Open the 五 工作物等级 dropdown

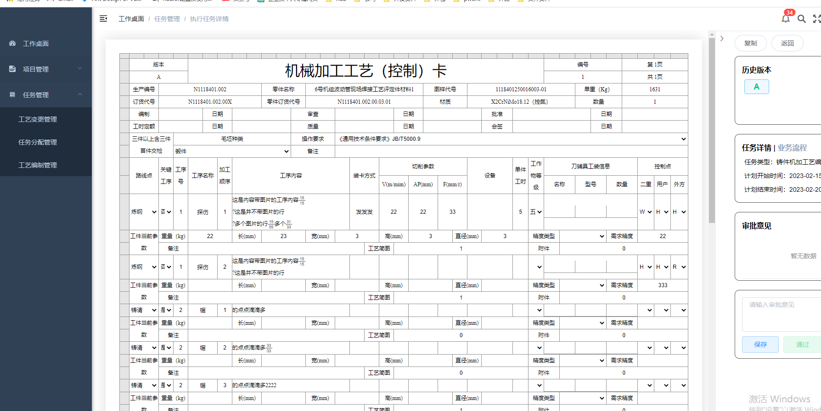click(536, 212)
